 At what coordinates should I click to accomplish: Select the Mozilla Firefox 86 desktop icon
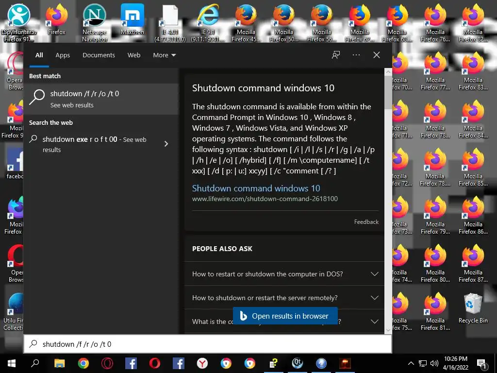[473, 216]
